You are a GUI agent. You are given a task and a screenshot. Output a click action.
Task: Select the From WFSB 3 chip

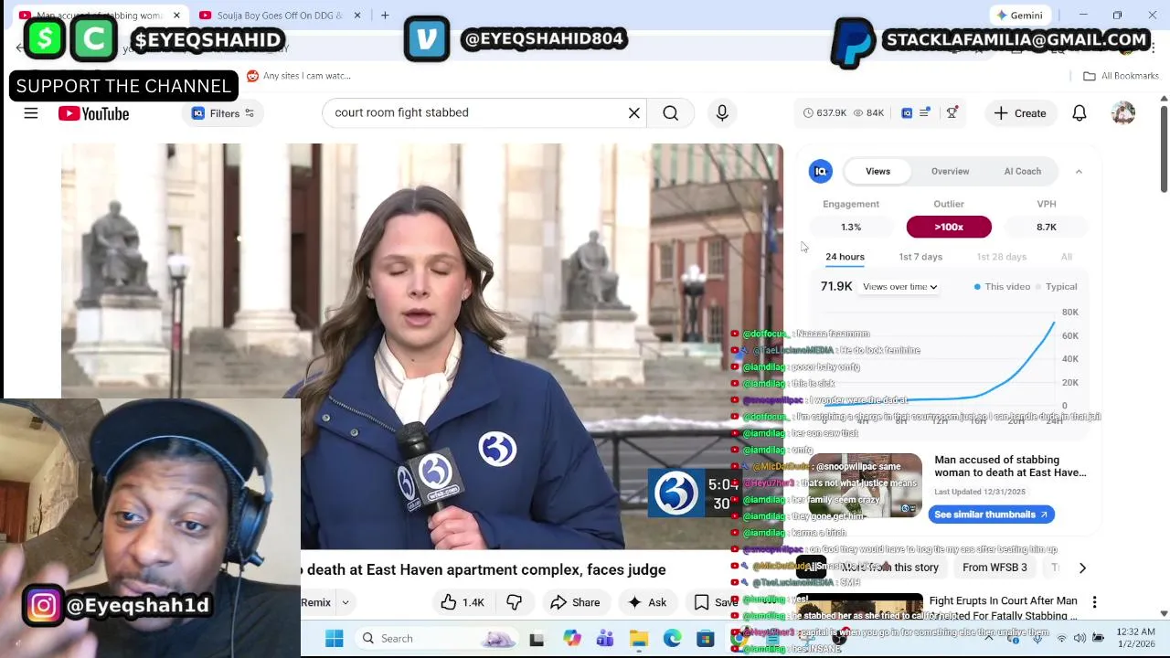point(994,568)
